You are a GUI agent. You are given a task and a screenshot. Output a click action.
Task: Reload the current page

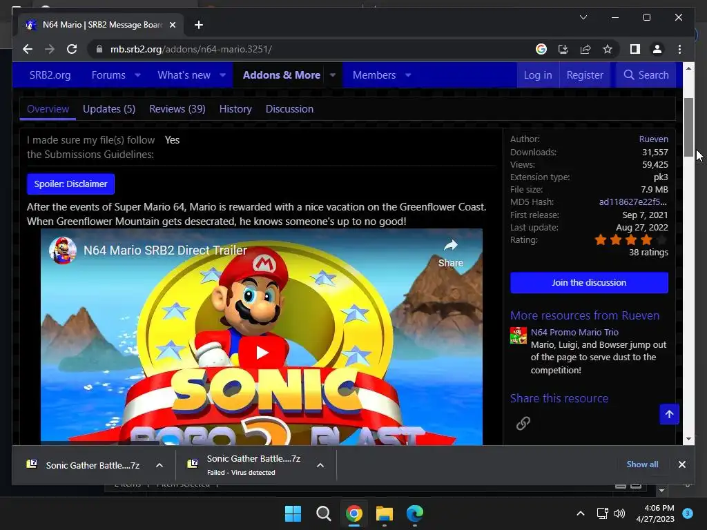click(x=72, y=49)
